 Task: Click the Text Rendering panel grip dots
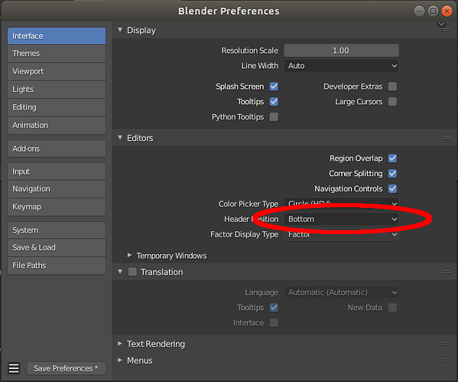pyautogui.click(x=447, y=344)
